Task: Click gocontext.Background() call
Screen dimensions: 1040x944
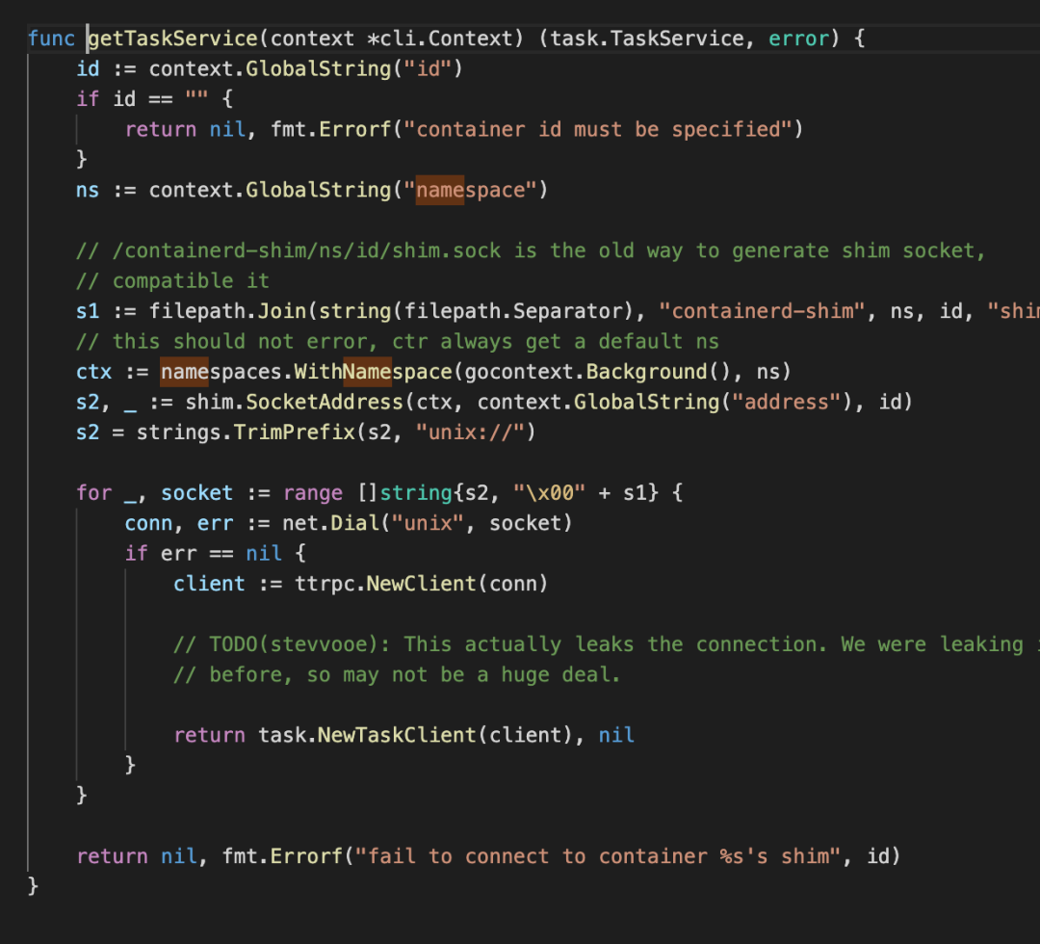Action: click(597, 372)
